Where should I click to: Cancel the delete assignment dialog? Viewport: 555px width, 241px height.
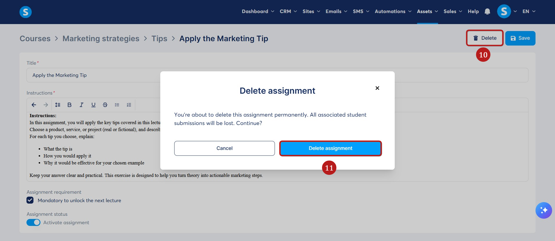[x=225, y=148]
